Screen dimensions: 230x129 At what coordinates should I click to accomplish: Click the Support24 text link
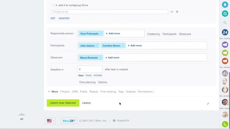point(123,121)
